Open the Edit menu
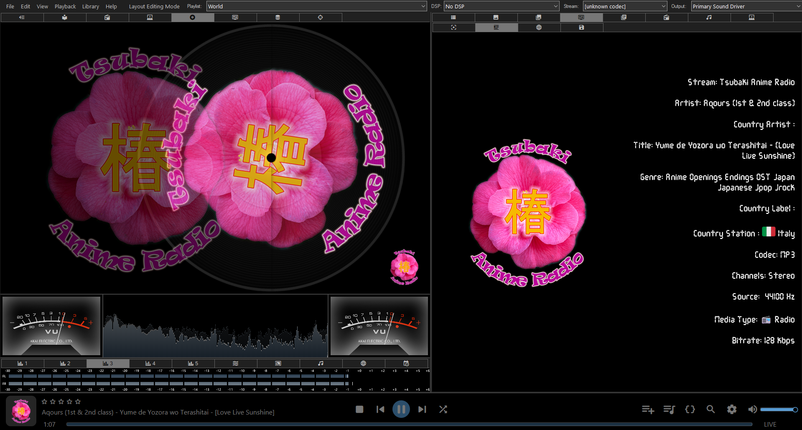802x430 pixels. click(25, 6)
